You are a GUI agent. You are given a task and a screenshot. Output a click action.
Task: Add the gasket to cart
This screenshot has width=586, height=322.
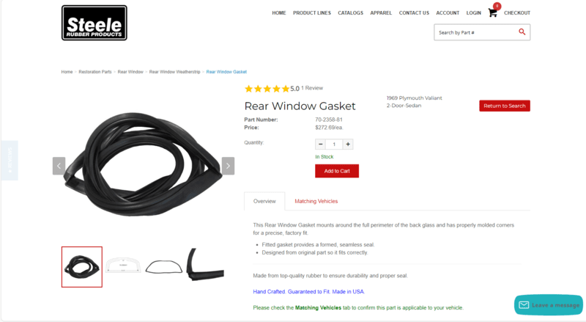(337, 171)
